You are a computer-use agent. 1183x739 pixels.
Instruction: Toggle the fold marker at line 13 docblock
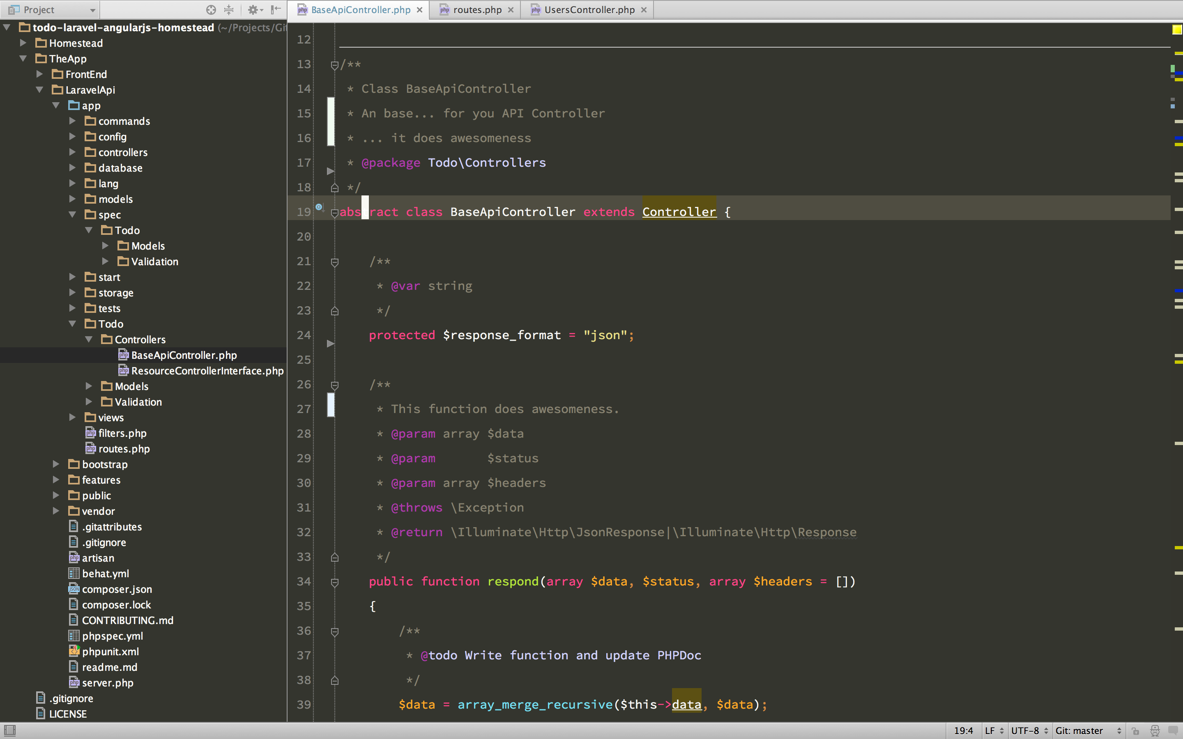click(x=334, y=64)
